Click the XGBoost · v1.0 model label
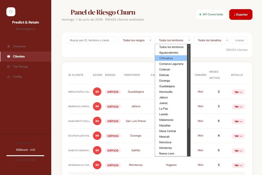Screen dimensions: 262x175 (26, 150)
